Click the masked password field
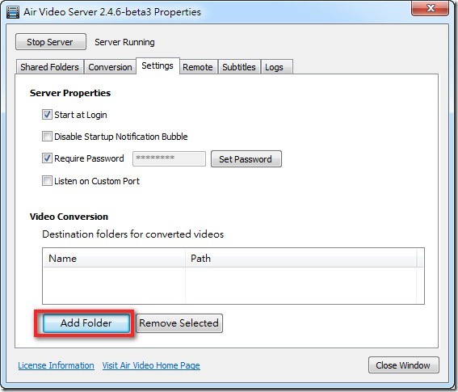Screen dimensions: 458x392 pyautogui.click(x=169, y=158)
